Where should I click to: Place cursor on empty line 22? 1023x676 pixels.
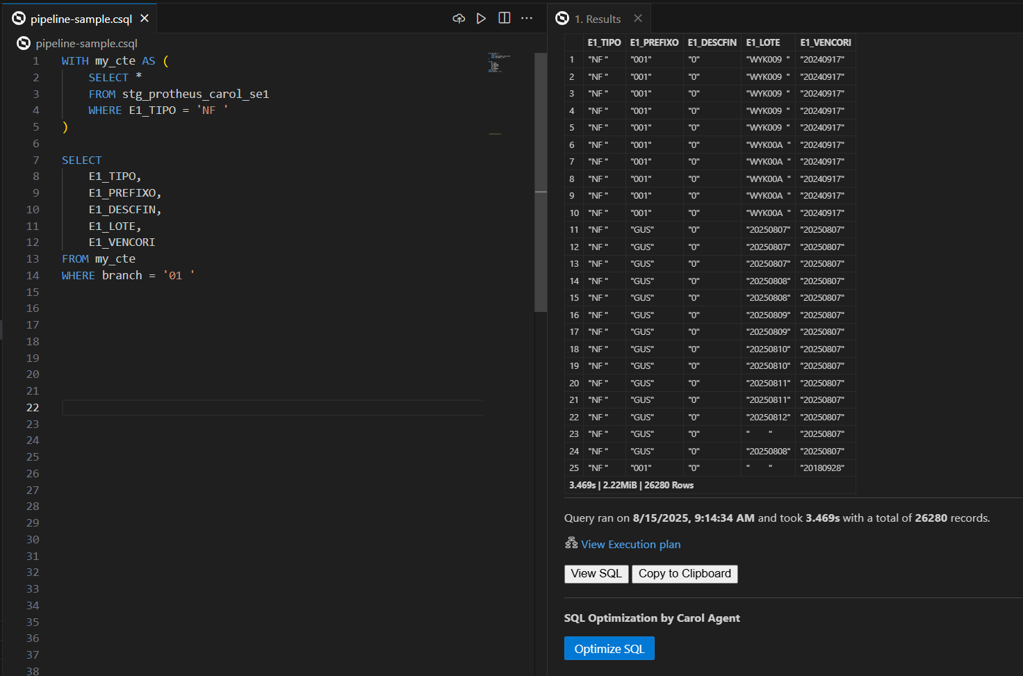[272, 408]
